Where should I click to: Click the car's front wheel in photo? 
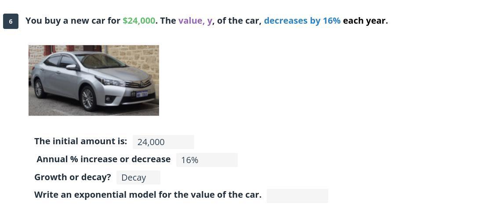(88, 98)
